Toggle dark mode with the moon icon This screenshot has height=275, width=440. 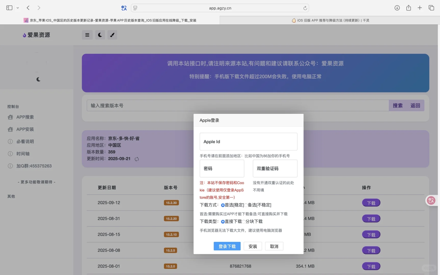[100, 35]
